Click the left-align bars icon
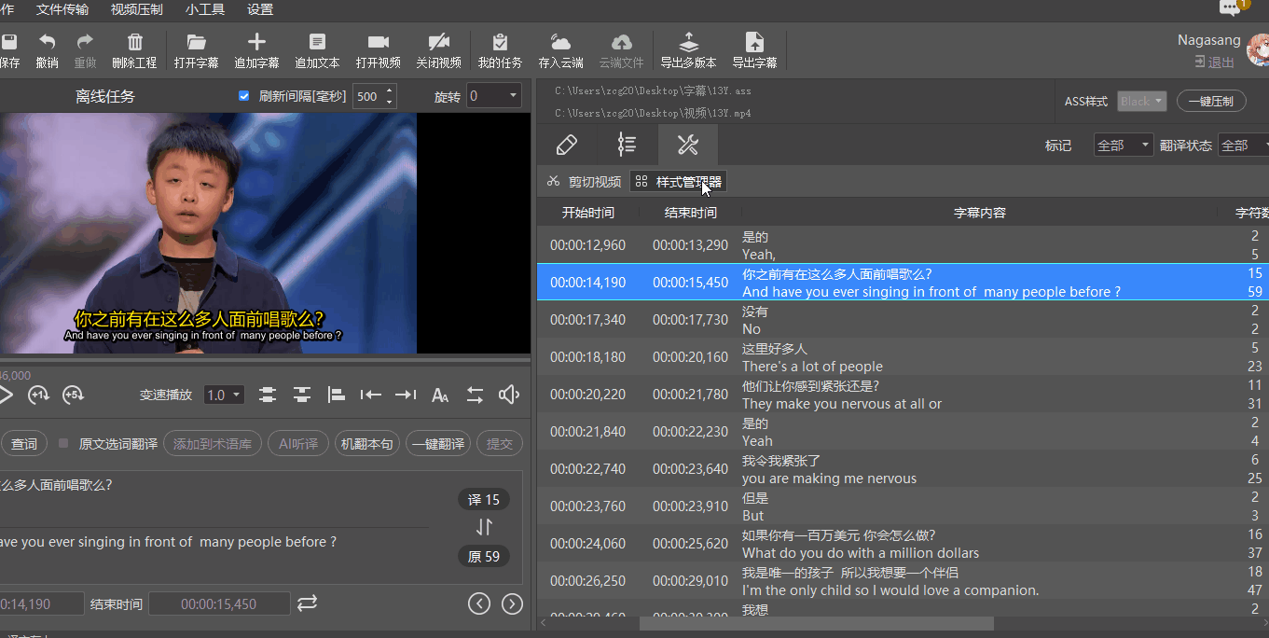 tap(337, 395)
